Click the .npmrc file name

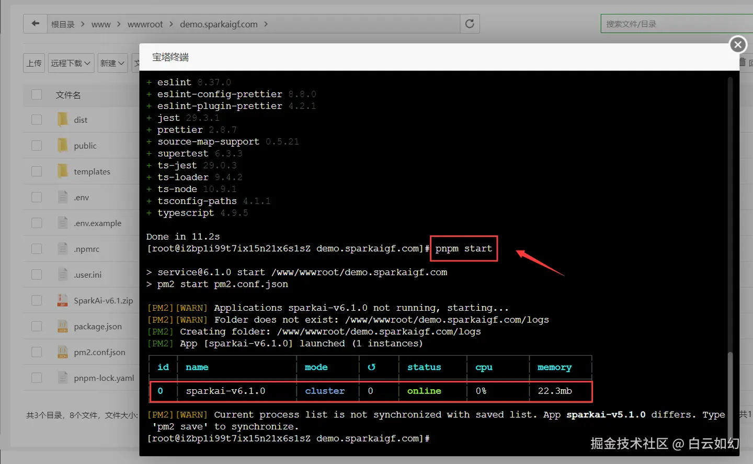point(86,249)
